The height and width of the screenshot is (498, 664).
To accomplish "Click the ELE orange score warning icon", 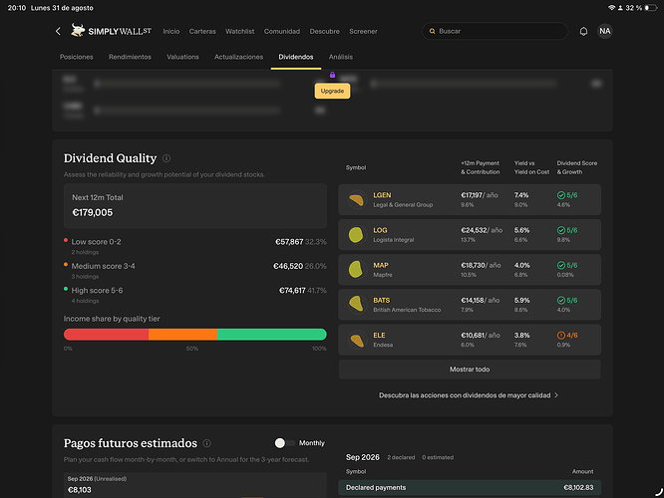I will [x=561, y=335].
